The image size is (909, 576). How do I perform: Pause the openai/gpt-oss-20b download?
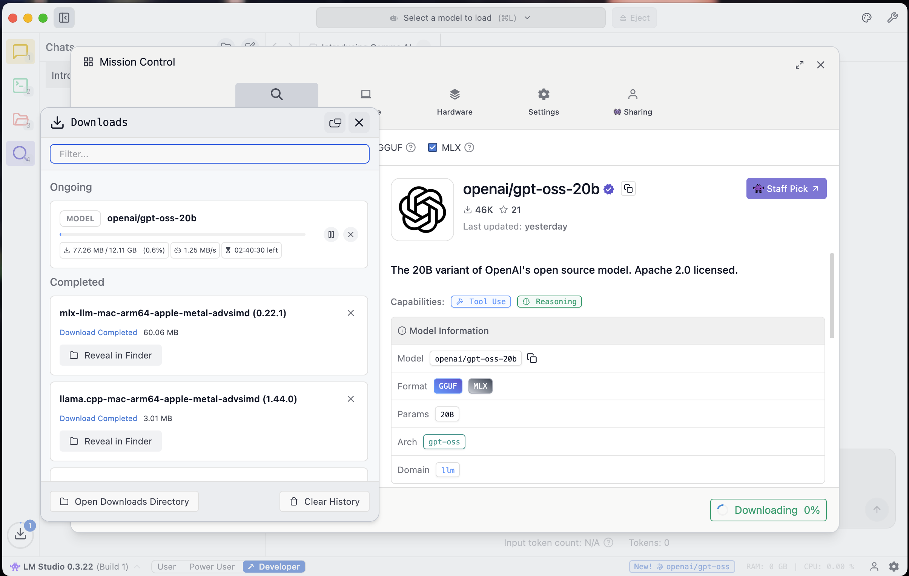pyautogui.click(x=331, y=234)
